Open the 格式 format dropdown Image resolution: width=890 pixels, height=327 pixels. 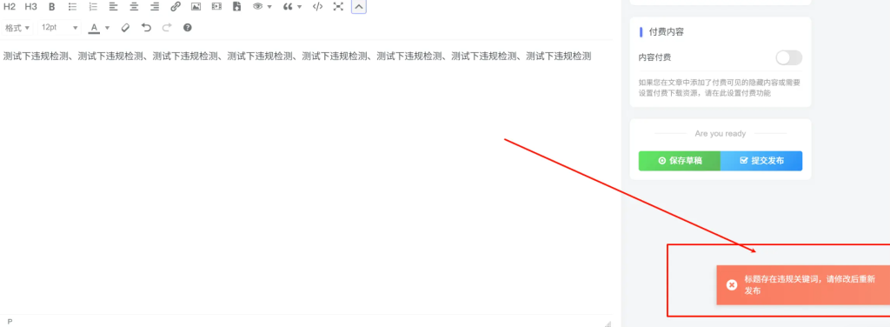click(x=17, y=27)
